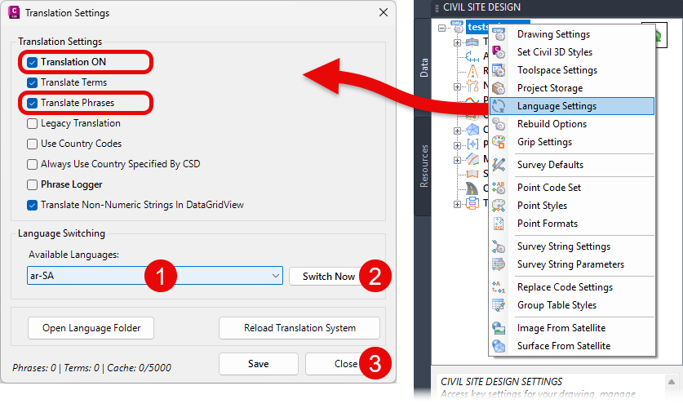
Task: Select Language Settings from context menu
Action: tap(557, 106)
